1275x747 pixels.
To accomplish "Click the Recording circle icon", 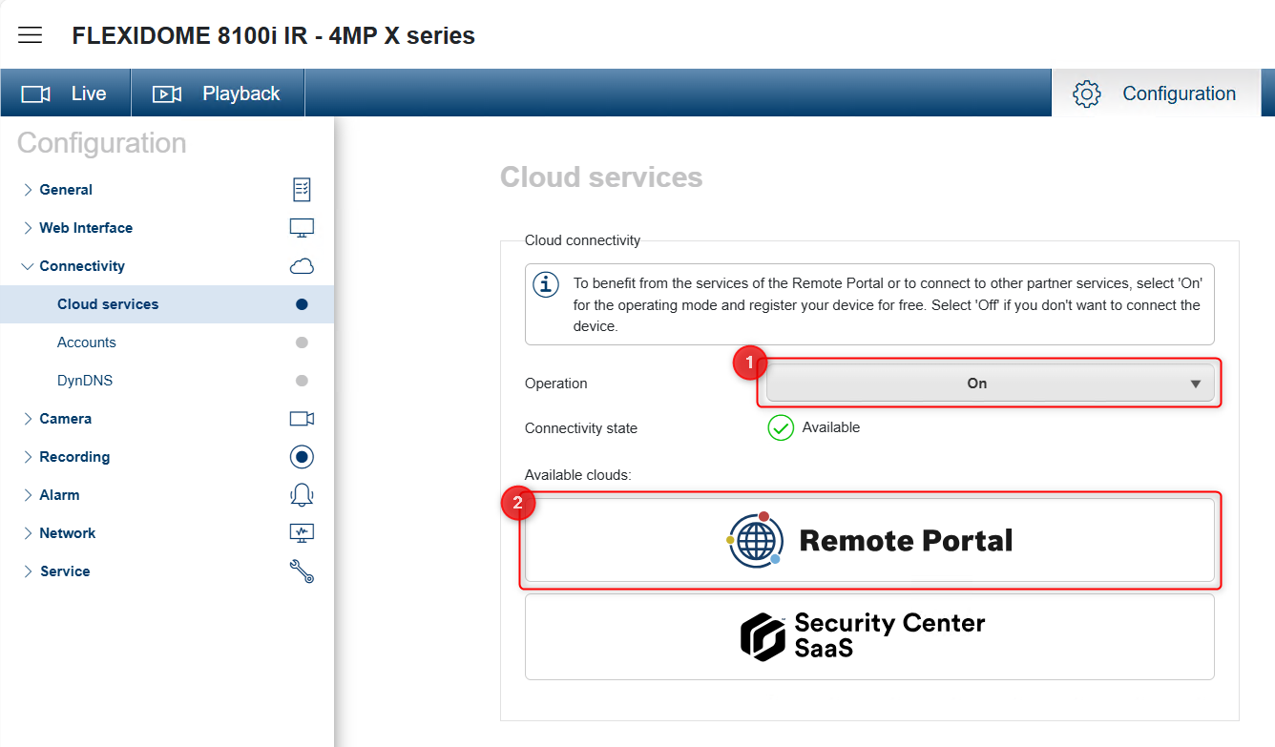I will tap(302, 457).
